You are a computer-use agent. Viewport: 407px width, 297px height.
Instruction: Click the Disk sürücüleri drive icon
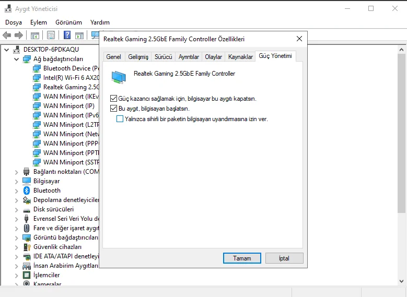[27, 210]
